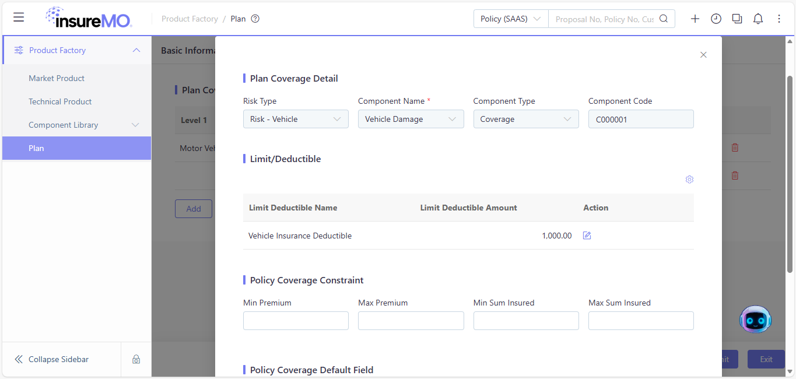This screenshot has width=796, height=379.
Task: Open the more options kebab menu
Action: point(779,19)
